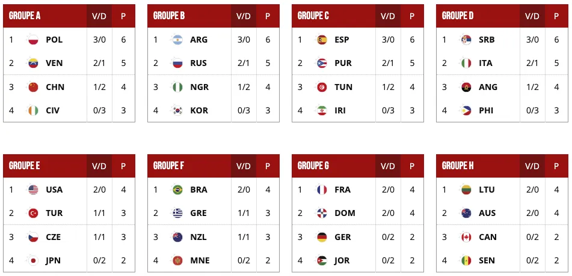Select the Groupe G header
The image size is (572, 276).
pyautogui.click(x=313, y=166)
